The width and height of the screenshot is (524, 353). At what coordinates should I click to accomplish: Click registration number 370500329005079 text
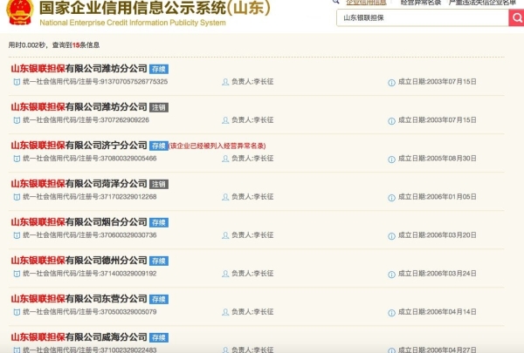128,312
